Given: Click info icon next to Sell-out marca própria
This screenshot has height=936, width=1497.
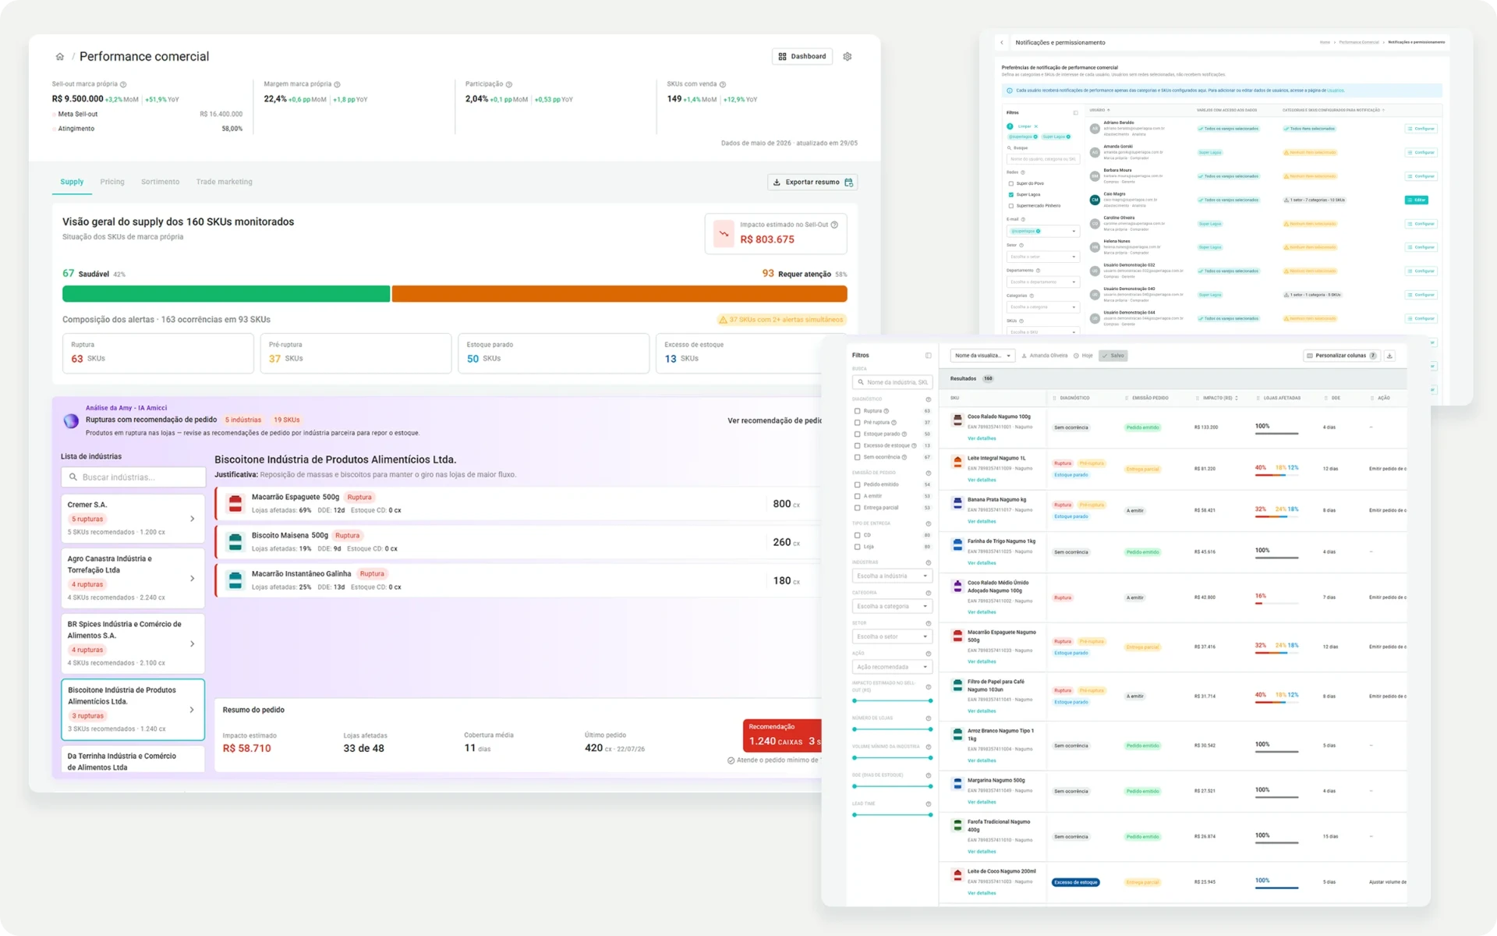Looking at the screenshot, I should coord(123,84).
